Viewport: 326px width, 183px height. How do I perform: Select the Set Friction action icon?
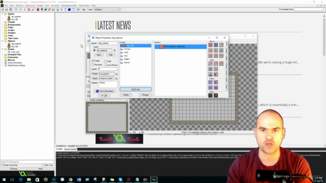click(x=221, y=55)
